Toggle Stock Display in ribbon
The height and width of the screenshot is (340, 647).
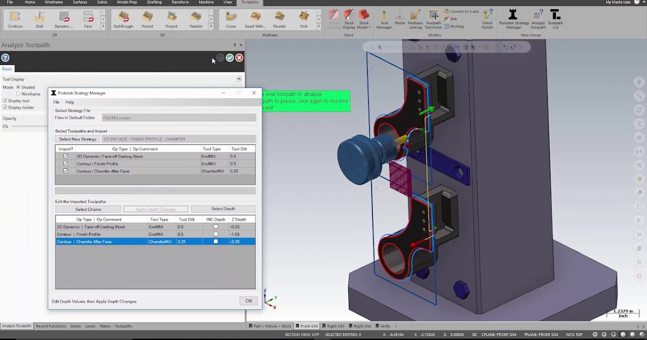349,19
